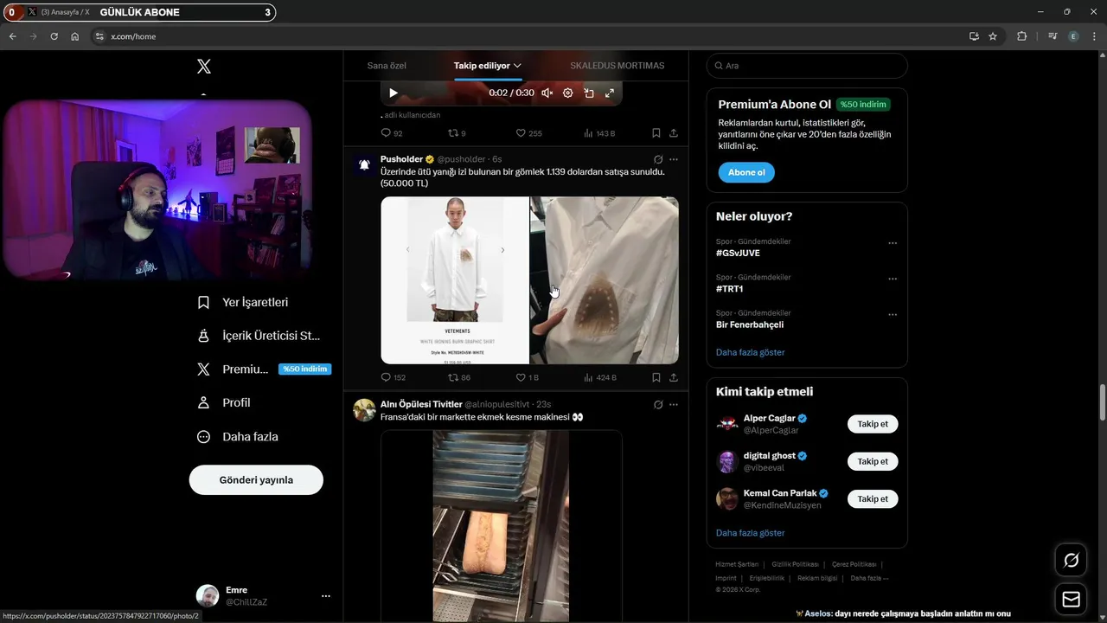Screen dimensions: 1107x623
Task: Compose with Gönderi yayınla button
Action: coord(256,480)
